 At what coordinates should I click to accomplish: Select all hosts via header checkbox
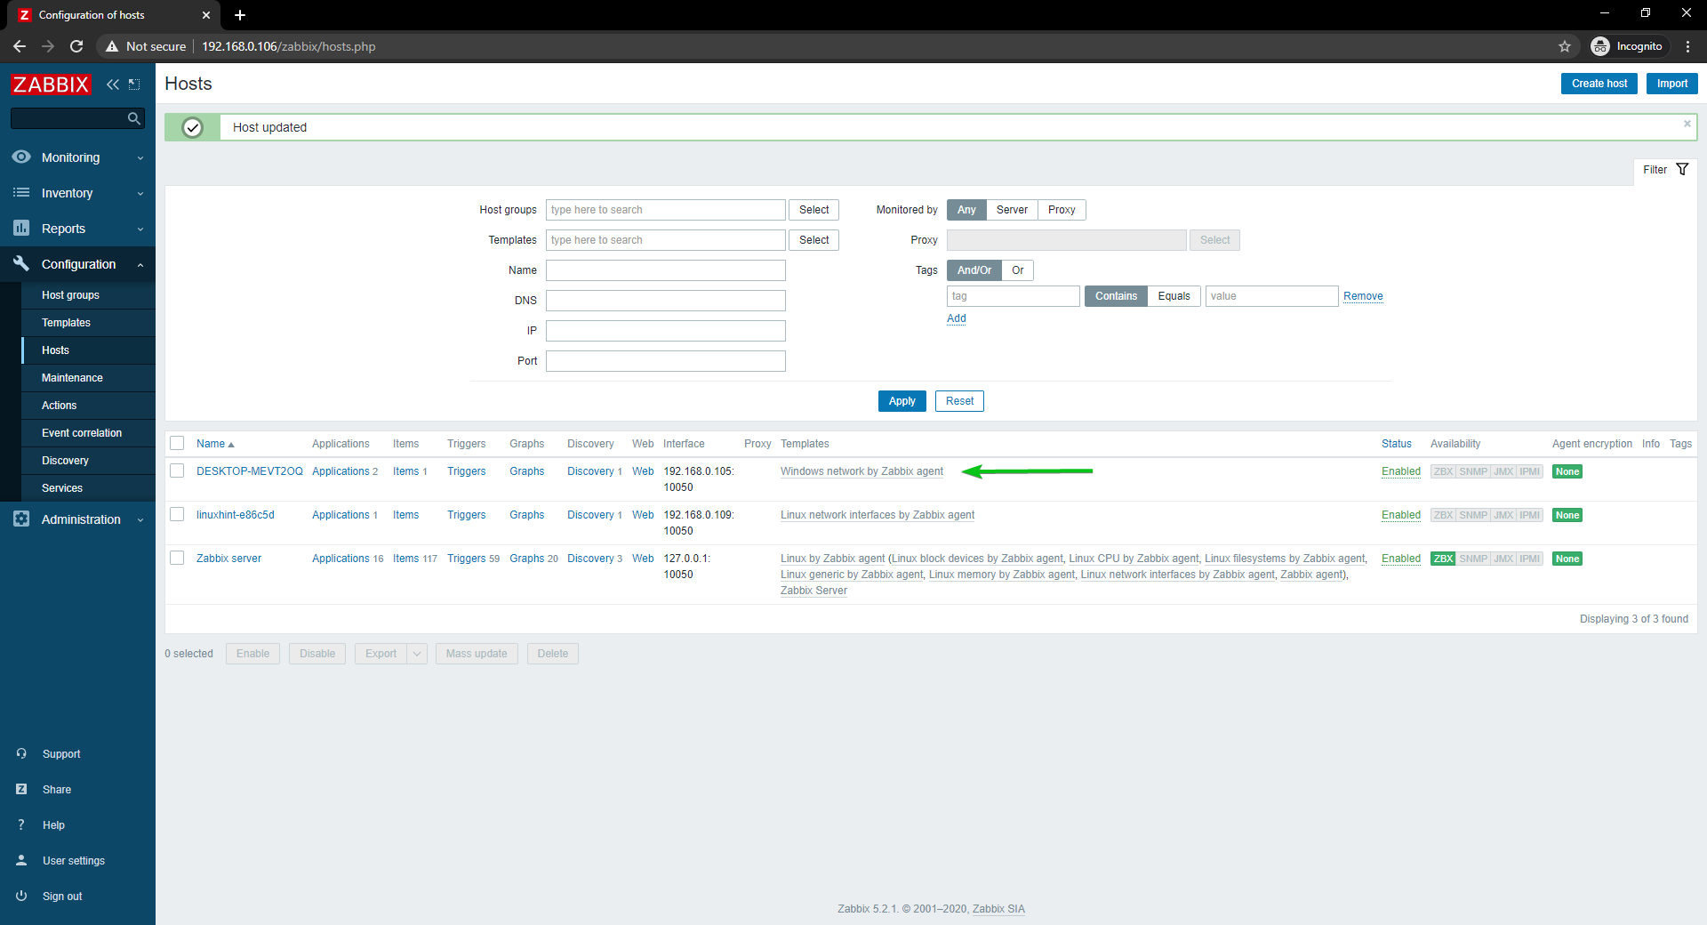177,444
